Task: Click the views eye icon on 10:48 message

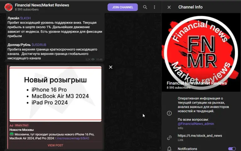Action: tap(93, 59)
